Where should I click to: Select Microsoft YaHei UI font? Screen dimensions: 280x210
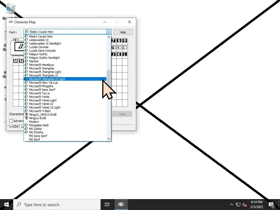(x=65, y=104)
